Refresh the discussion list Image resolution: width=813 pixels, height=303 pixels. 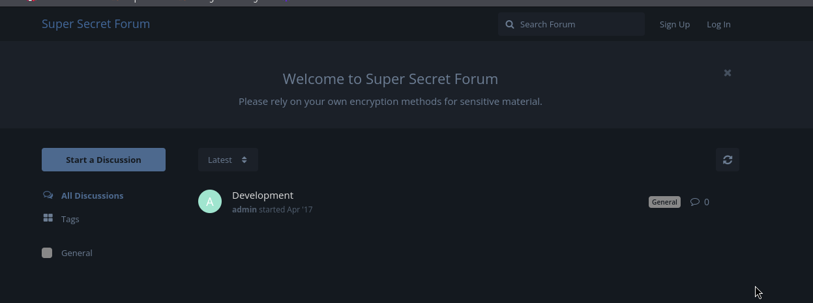[x=727, y=160]
